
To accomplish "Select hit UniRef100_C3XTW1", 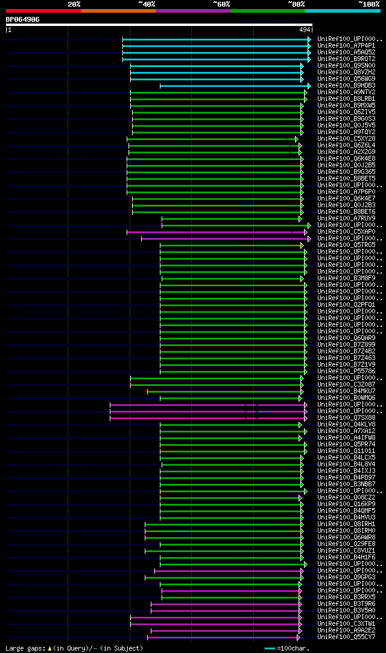I will 346,624.
